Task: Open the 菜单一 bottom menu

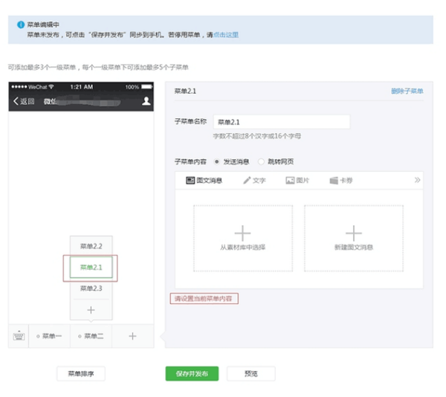Action: point(49,336)
